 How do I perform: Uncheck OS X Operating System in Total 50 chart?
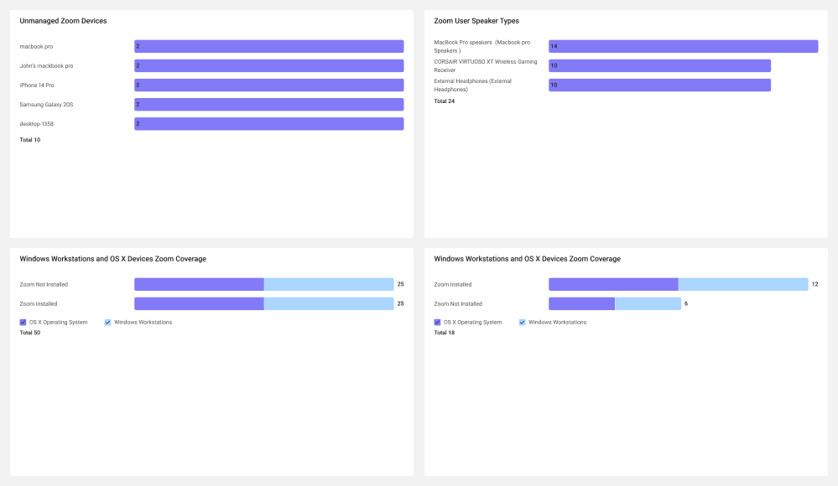(x=23, y=322)
